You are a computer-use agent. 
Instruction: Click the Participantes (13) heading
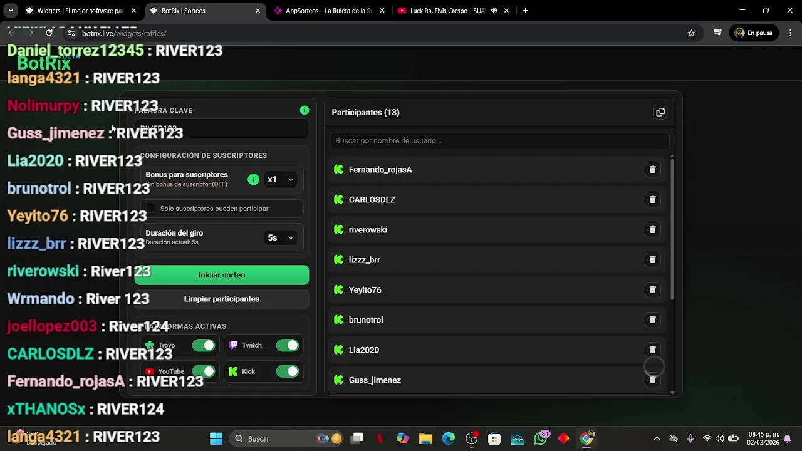[365, 113]
